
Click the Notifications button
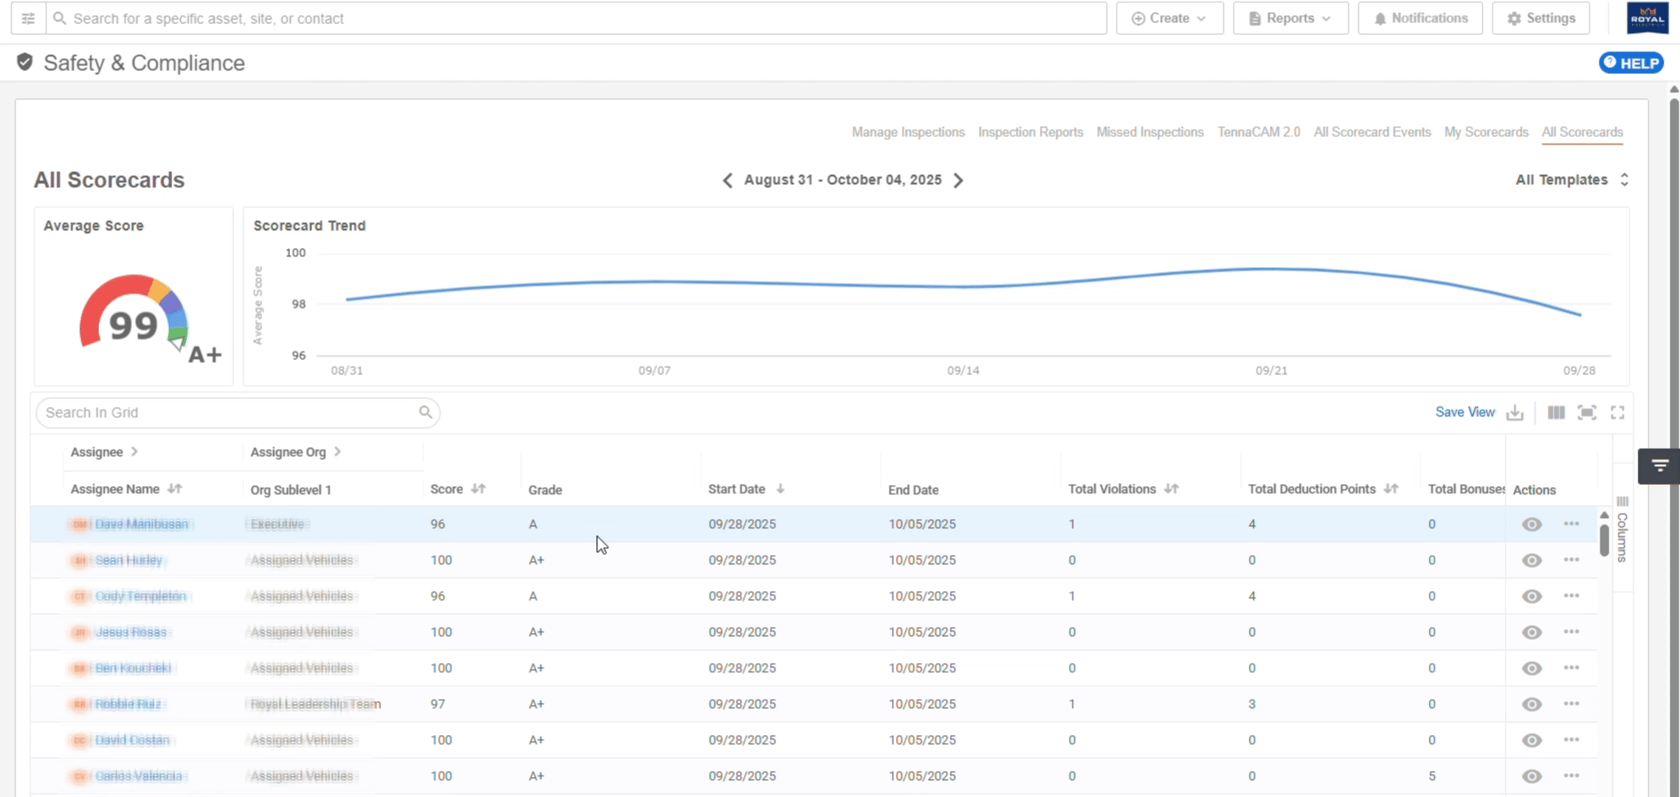1420,18
